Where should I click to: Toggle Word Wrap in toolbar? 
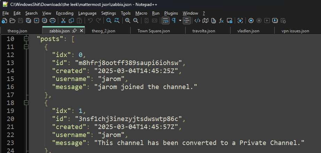tap(165, 21)
